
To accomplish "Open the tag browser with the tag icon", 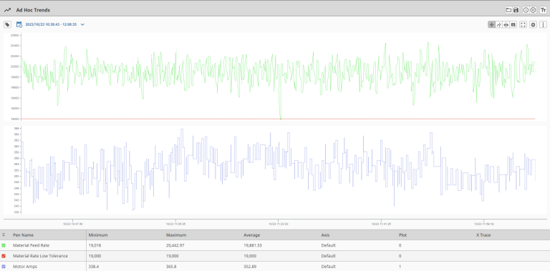I will [7, 24].
